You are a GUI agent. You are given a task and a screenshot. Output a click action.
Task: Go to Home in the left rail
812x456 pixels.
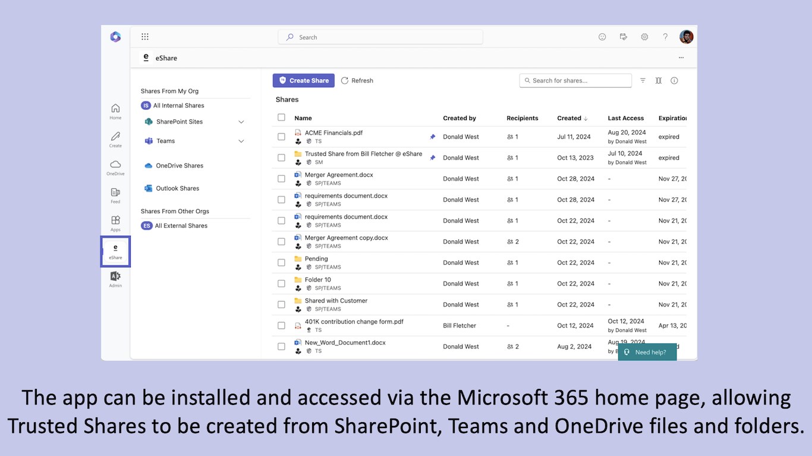pos(115,111)
